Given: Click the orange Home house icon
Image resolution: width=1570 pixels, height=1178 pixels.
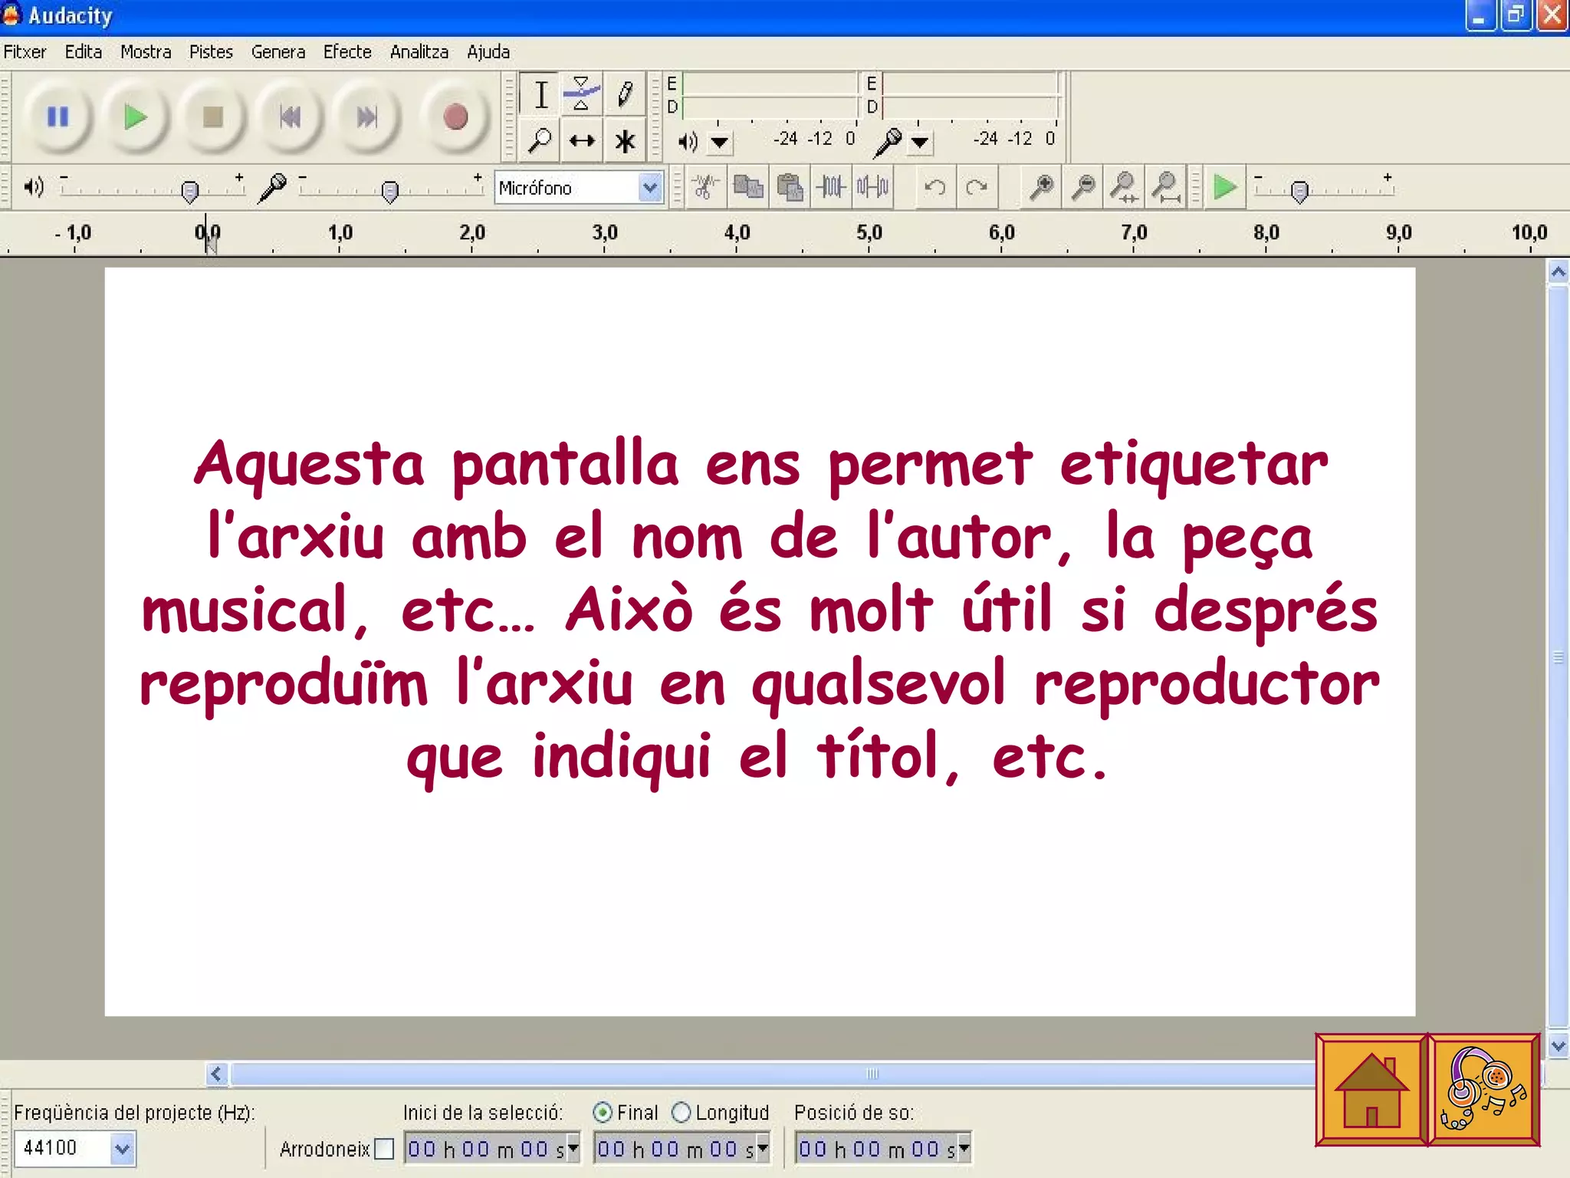Looking at the screenshot, I should pyautogui.click(x=1371, y=1090).
